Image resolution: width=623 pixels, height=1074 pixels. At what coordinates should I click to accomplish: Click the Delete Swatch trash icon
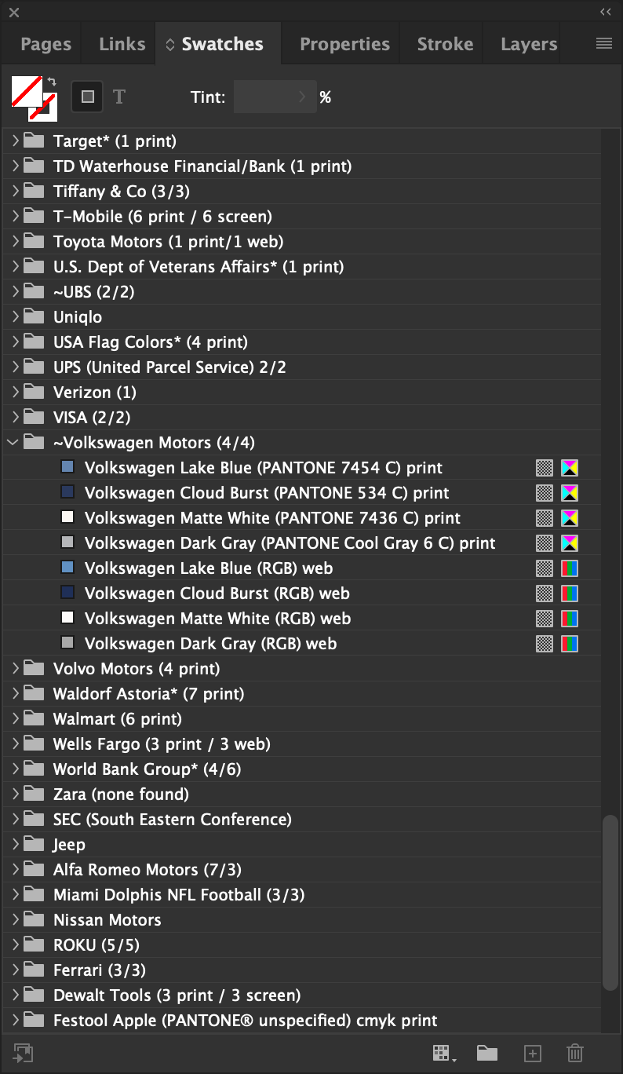tap(575, 1053)
